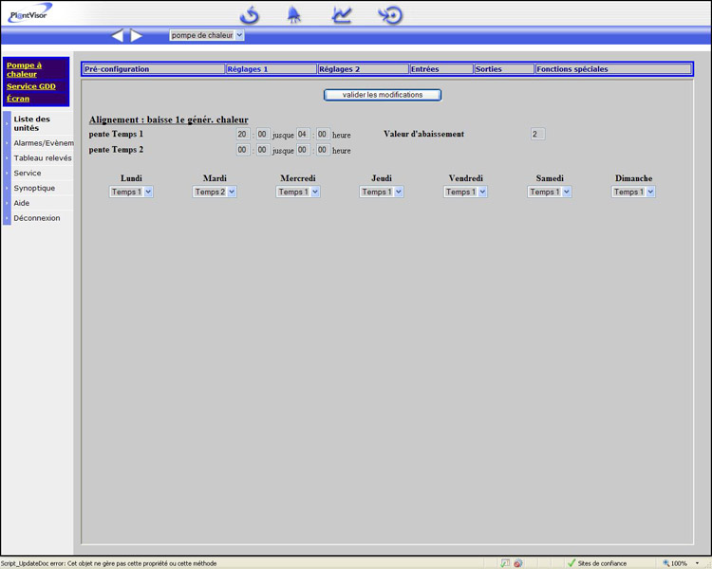The image size is (712, 569).
Task: Open the alarm bell icon
Action: (294, 14)
